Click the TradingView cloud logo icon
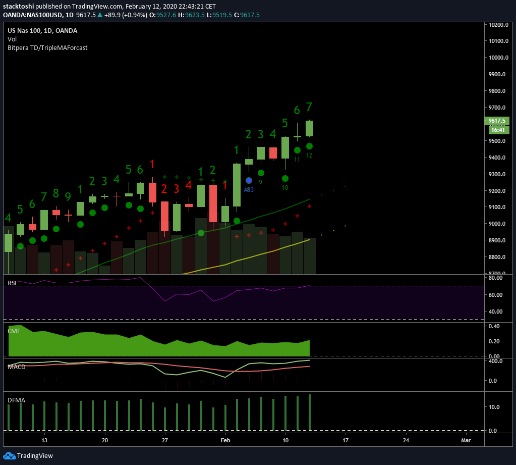The image size is (516, 465). pyautogui.click(x=9, y=456)
